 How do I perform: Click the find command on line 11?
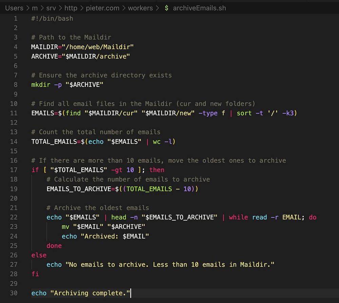click(x=73, y=113)
